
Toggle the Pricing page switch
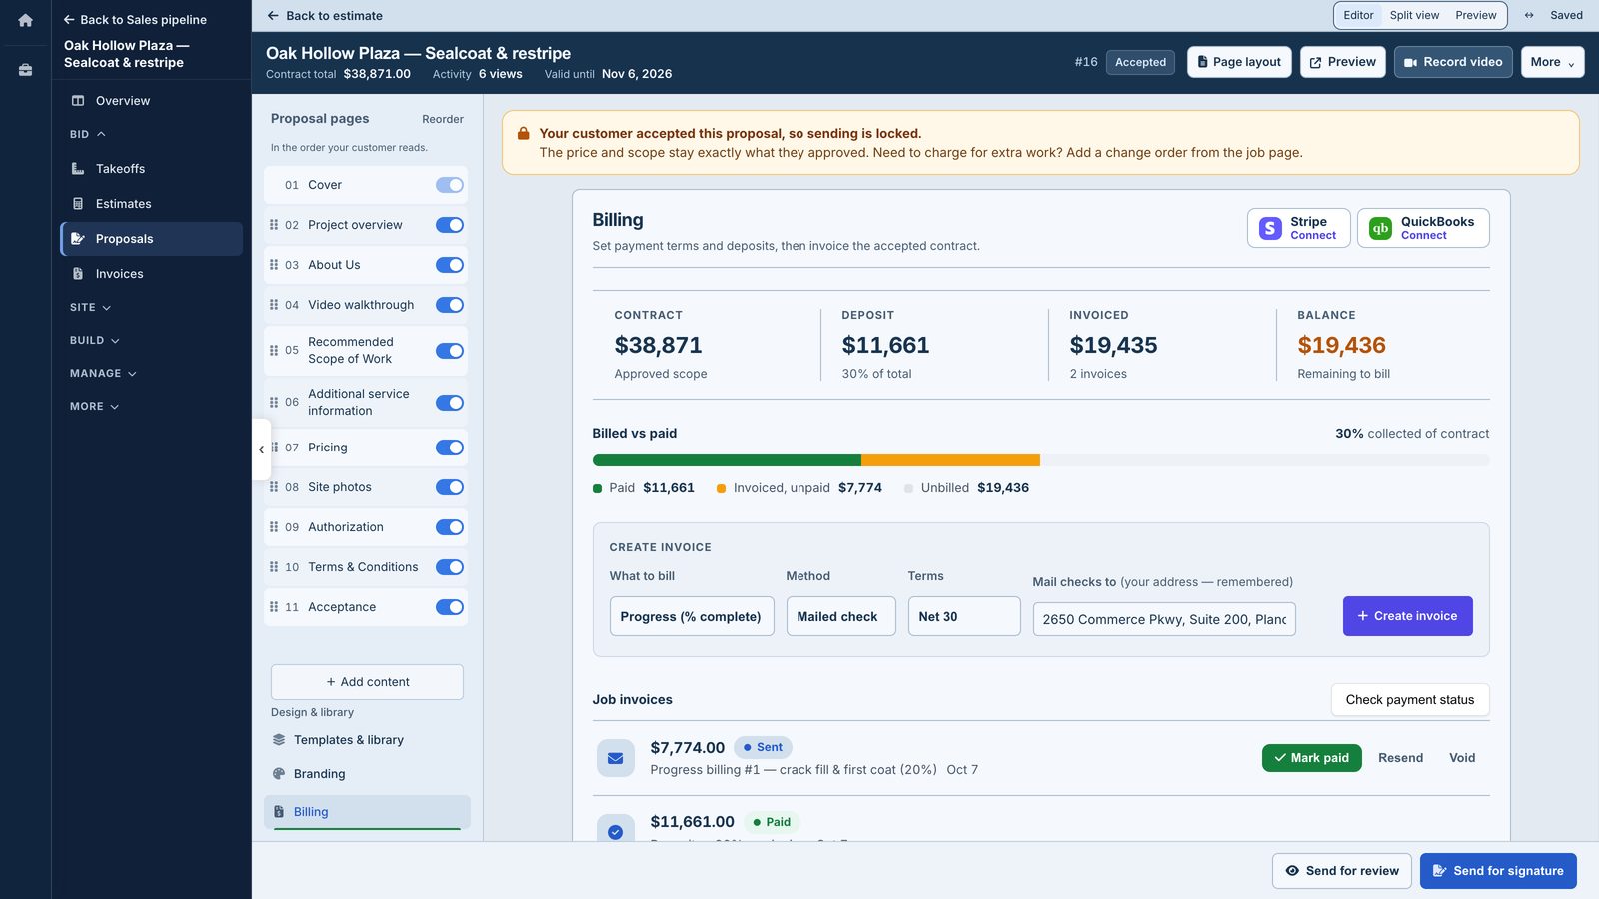tap(450, 448)
